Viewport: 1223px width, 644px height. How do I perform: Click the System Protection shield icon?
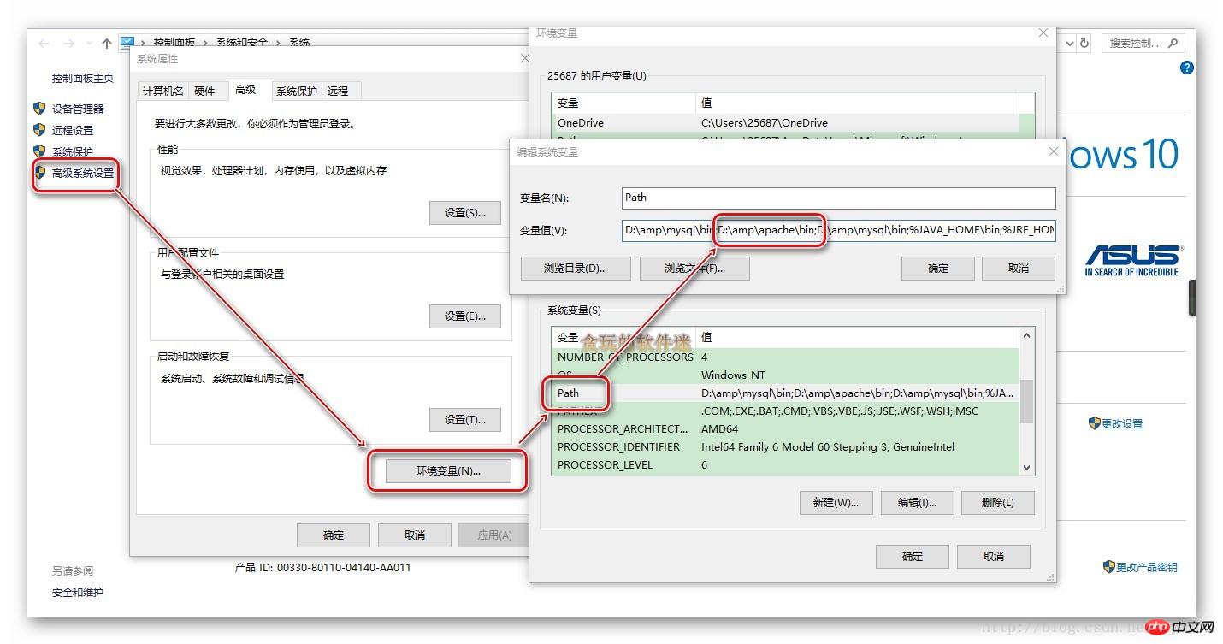point(39,151)
